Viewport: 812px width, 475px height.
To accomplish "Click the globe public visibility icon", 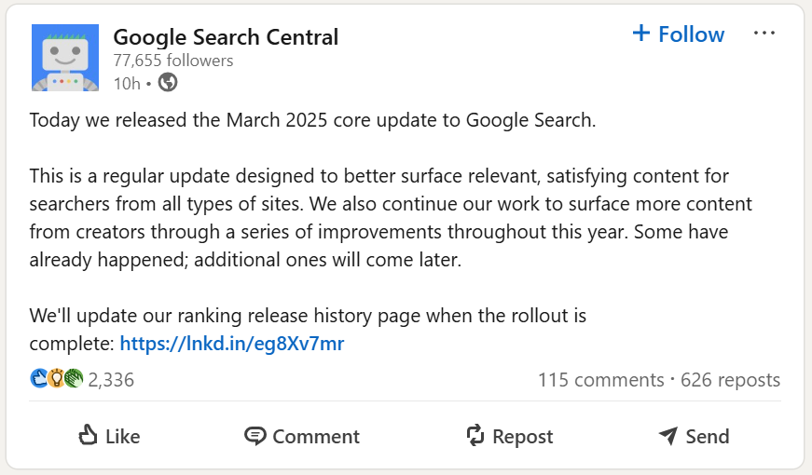I will tap(168, 83).
